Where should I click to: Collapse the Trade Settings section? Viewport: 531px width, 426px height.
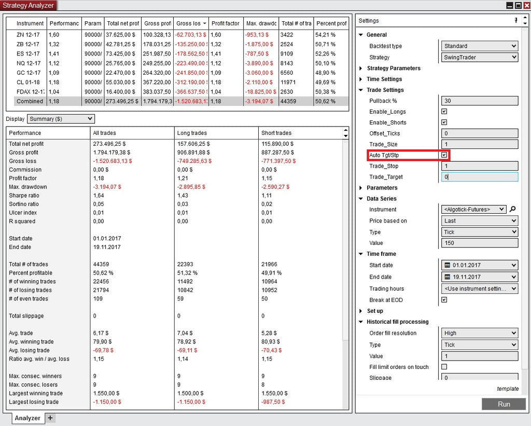coord(361,90)
